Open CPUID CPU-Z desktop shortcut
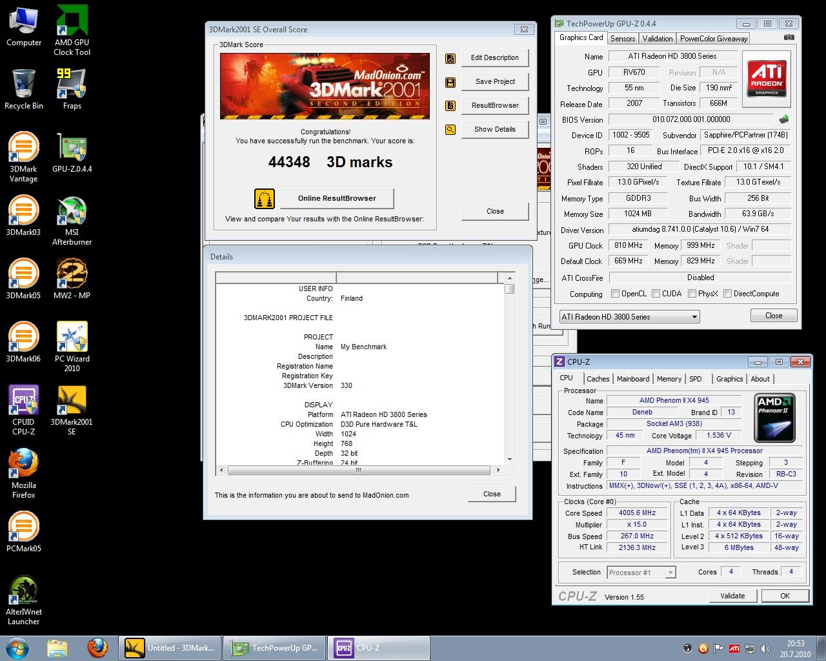 click(x=24, y=411)
